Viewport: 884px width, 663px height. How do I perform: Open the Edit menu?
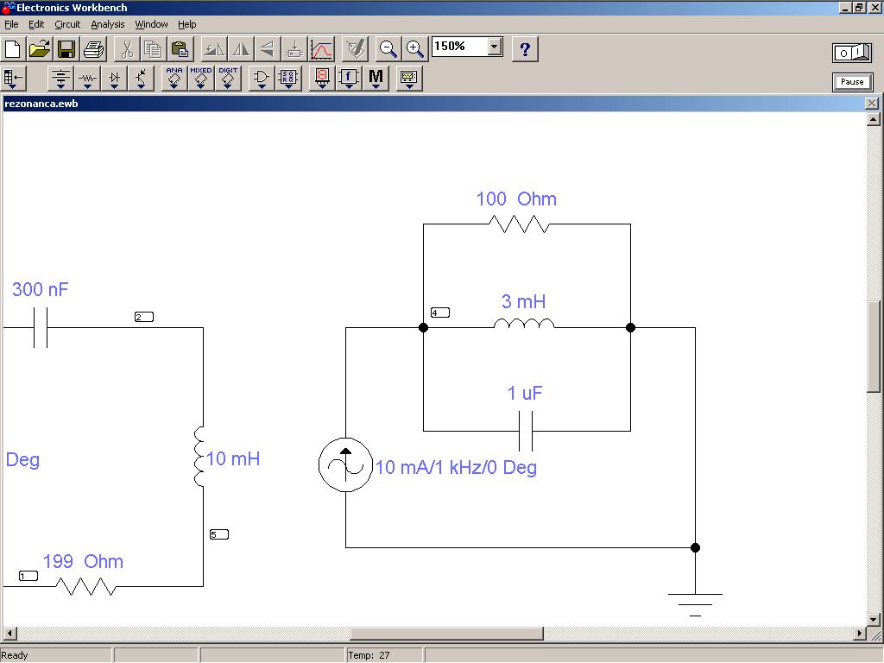(36, 24)
